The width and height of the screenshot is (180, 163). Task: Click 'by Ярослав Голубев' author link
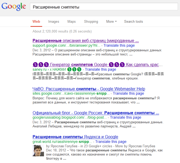62,146
